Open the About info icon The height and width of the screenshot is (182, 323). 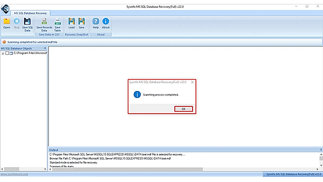(x=106, y=21)
